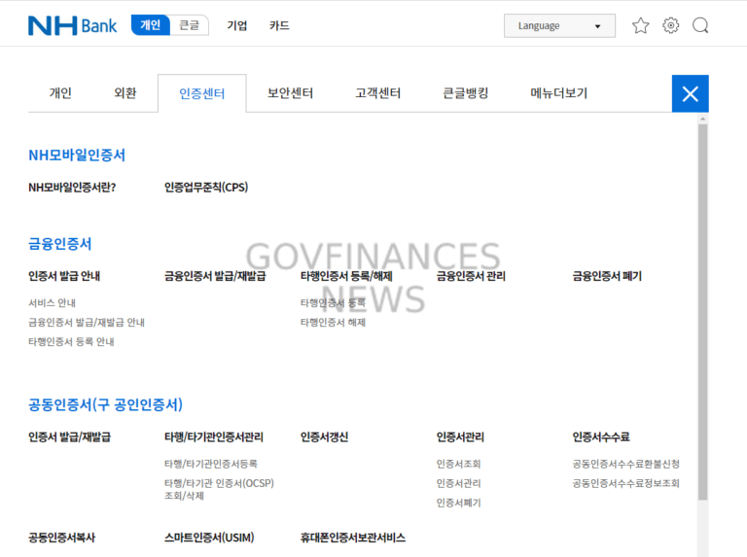This screenshot has width=747, height=557.
Task: Open 금융인증서 관리 link
Action: click(471, 276)
